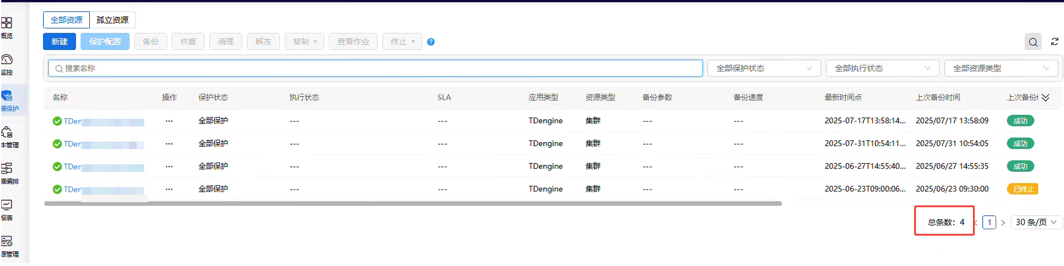The width and height of the screenshot is (1064, 266).
Task: Click the 保护状态 column header
Action: point(213,97)
